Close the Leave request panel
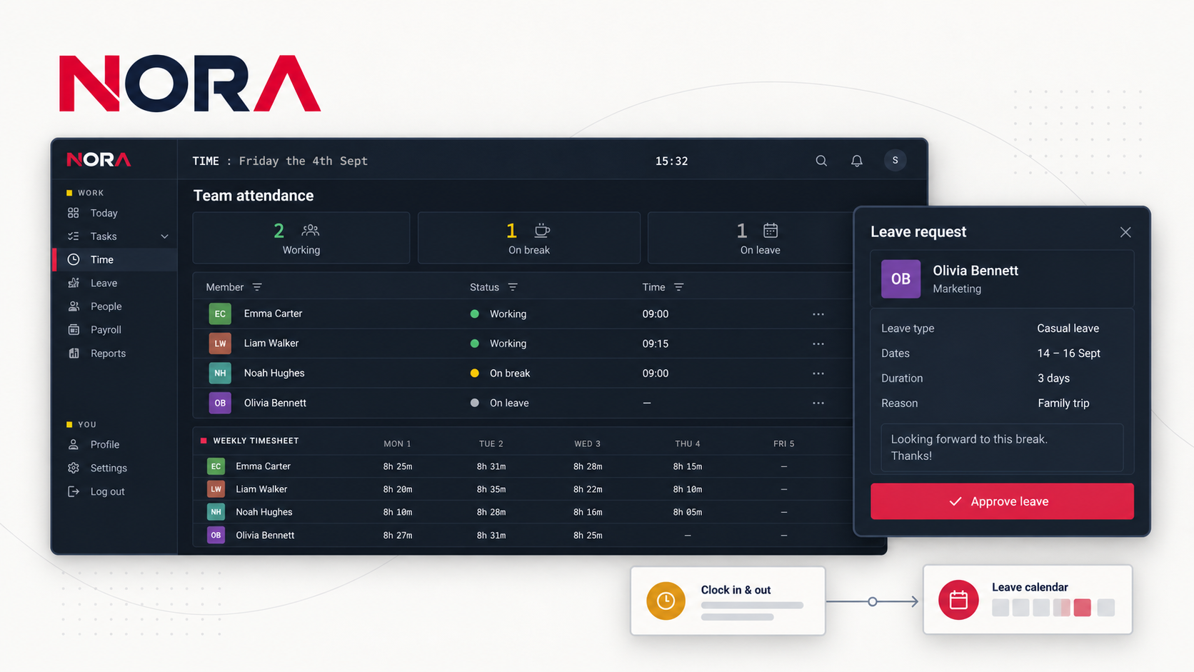Image resolution: width=1194 pixels, height=672 pixels. click(x=1125, y=232)
